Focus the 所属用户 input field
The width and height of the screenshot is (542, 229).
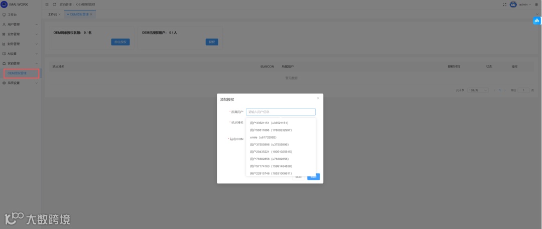[281, 112]
